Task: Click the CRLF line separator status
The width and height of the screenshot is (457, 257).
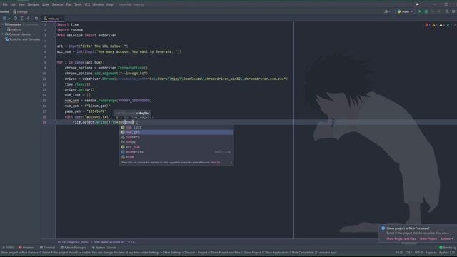Action: [408, 253]
